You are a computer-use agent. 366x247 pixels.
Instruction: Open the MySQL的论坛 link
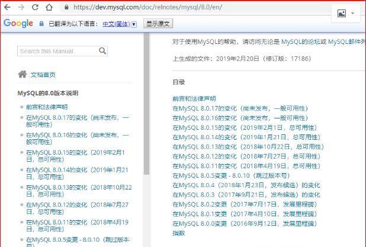tap(301, 42)
